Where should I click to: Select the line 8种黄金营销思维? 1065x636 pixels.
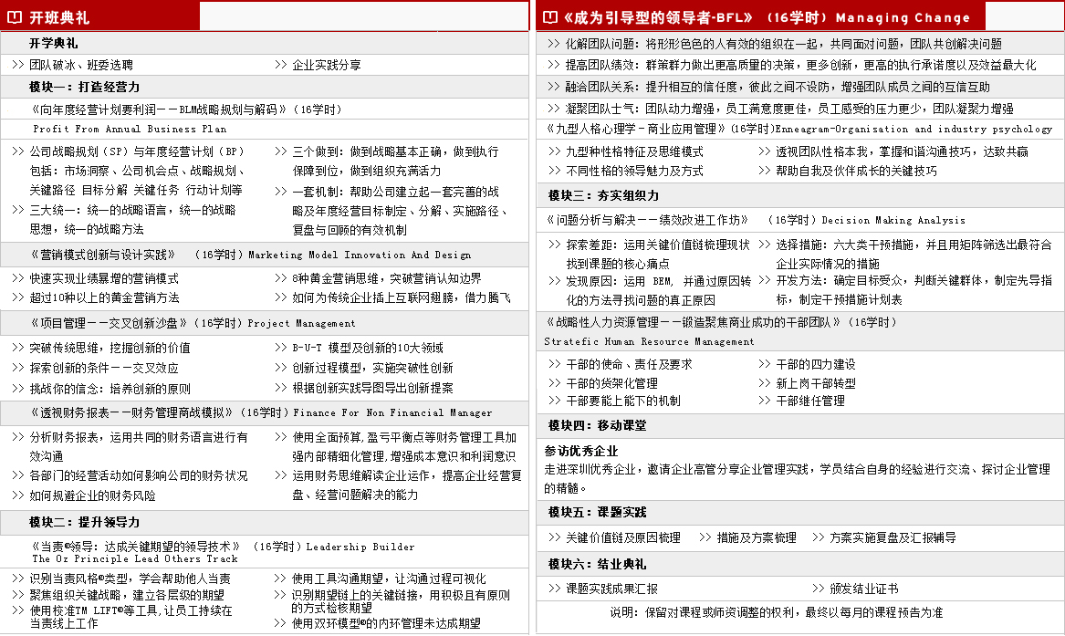pos(386,278)
